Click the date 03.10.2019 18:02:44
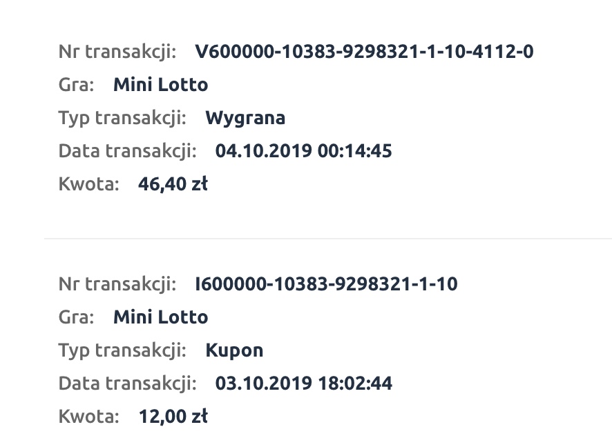This screenshot has height=438, width=612. click(304, 383)
